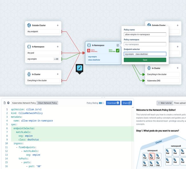This screenshot has width=186, height=169.
Task: Click the Policy name input field
Action: pyautogui.click(x=145, y=35)
